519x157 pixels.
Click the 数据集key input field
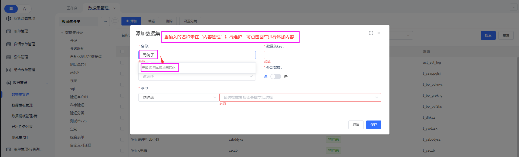coord(322,55)
